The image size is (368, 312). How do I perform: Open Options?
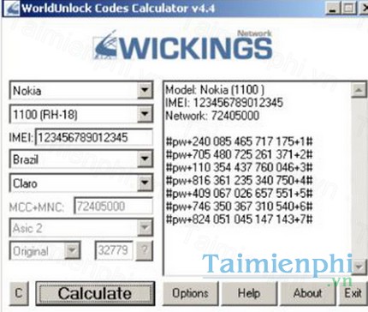click(x=191, y=293)
